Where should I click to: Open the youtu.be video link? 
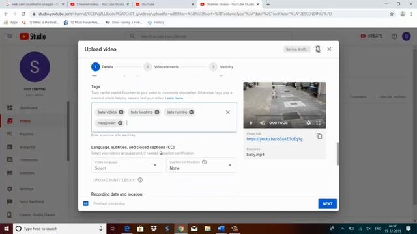(274, 139)
